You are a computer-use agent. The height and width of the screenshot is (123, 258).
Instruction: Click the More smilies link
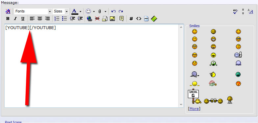tap(194, 109)
